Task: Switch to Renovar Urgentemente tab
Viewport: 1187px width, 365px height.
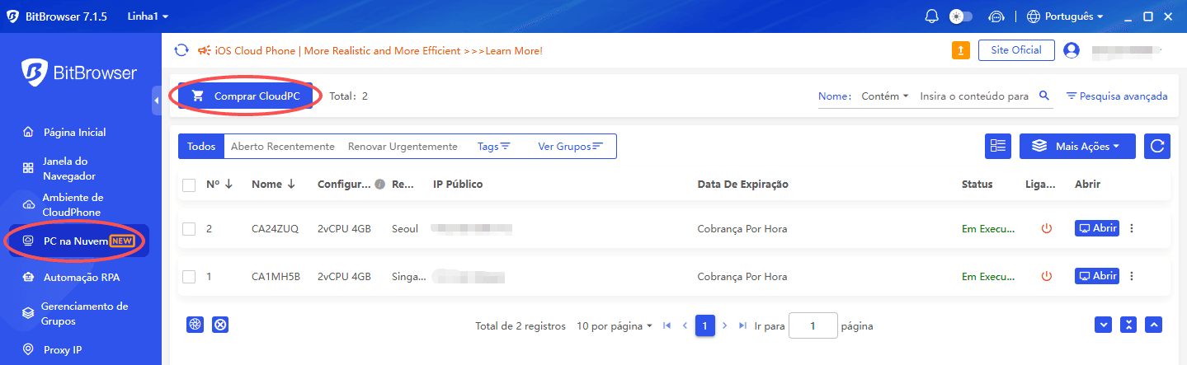Action: [x=403, y=146]
